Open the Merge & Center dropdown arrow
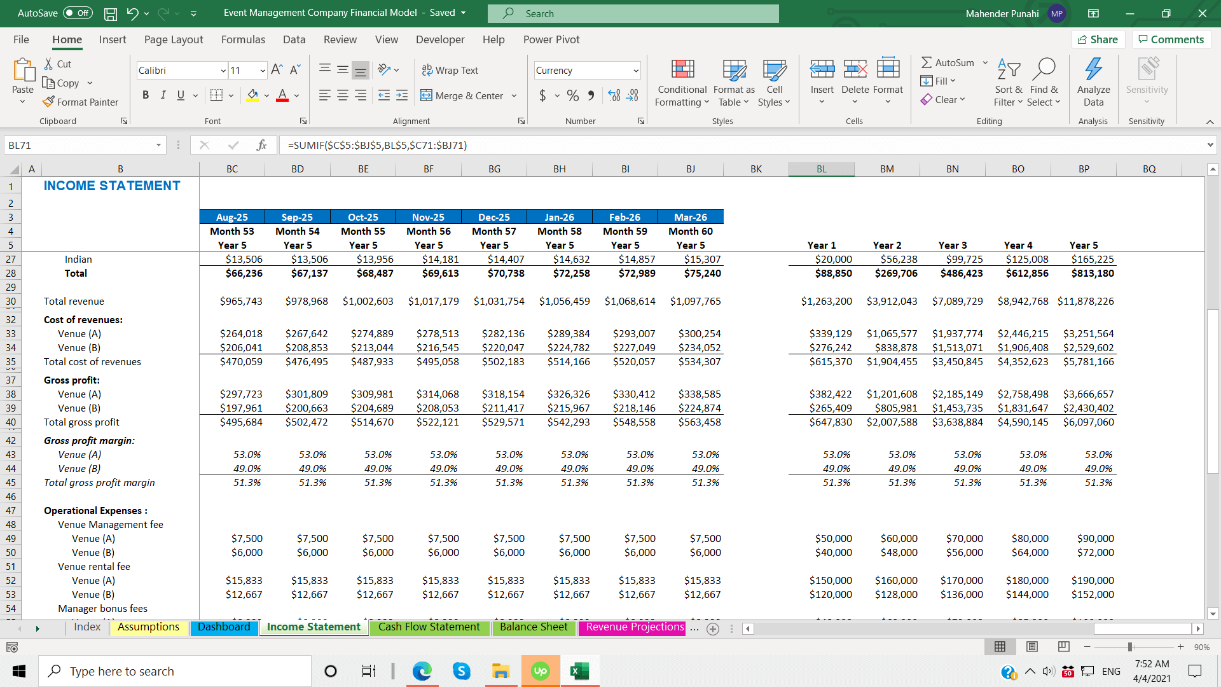 click(x=514, y=96)
